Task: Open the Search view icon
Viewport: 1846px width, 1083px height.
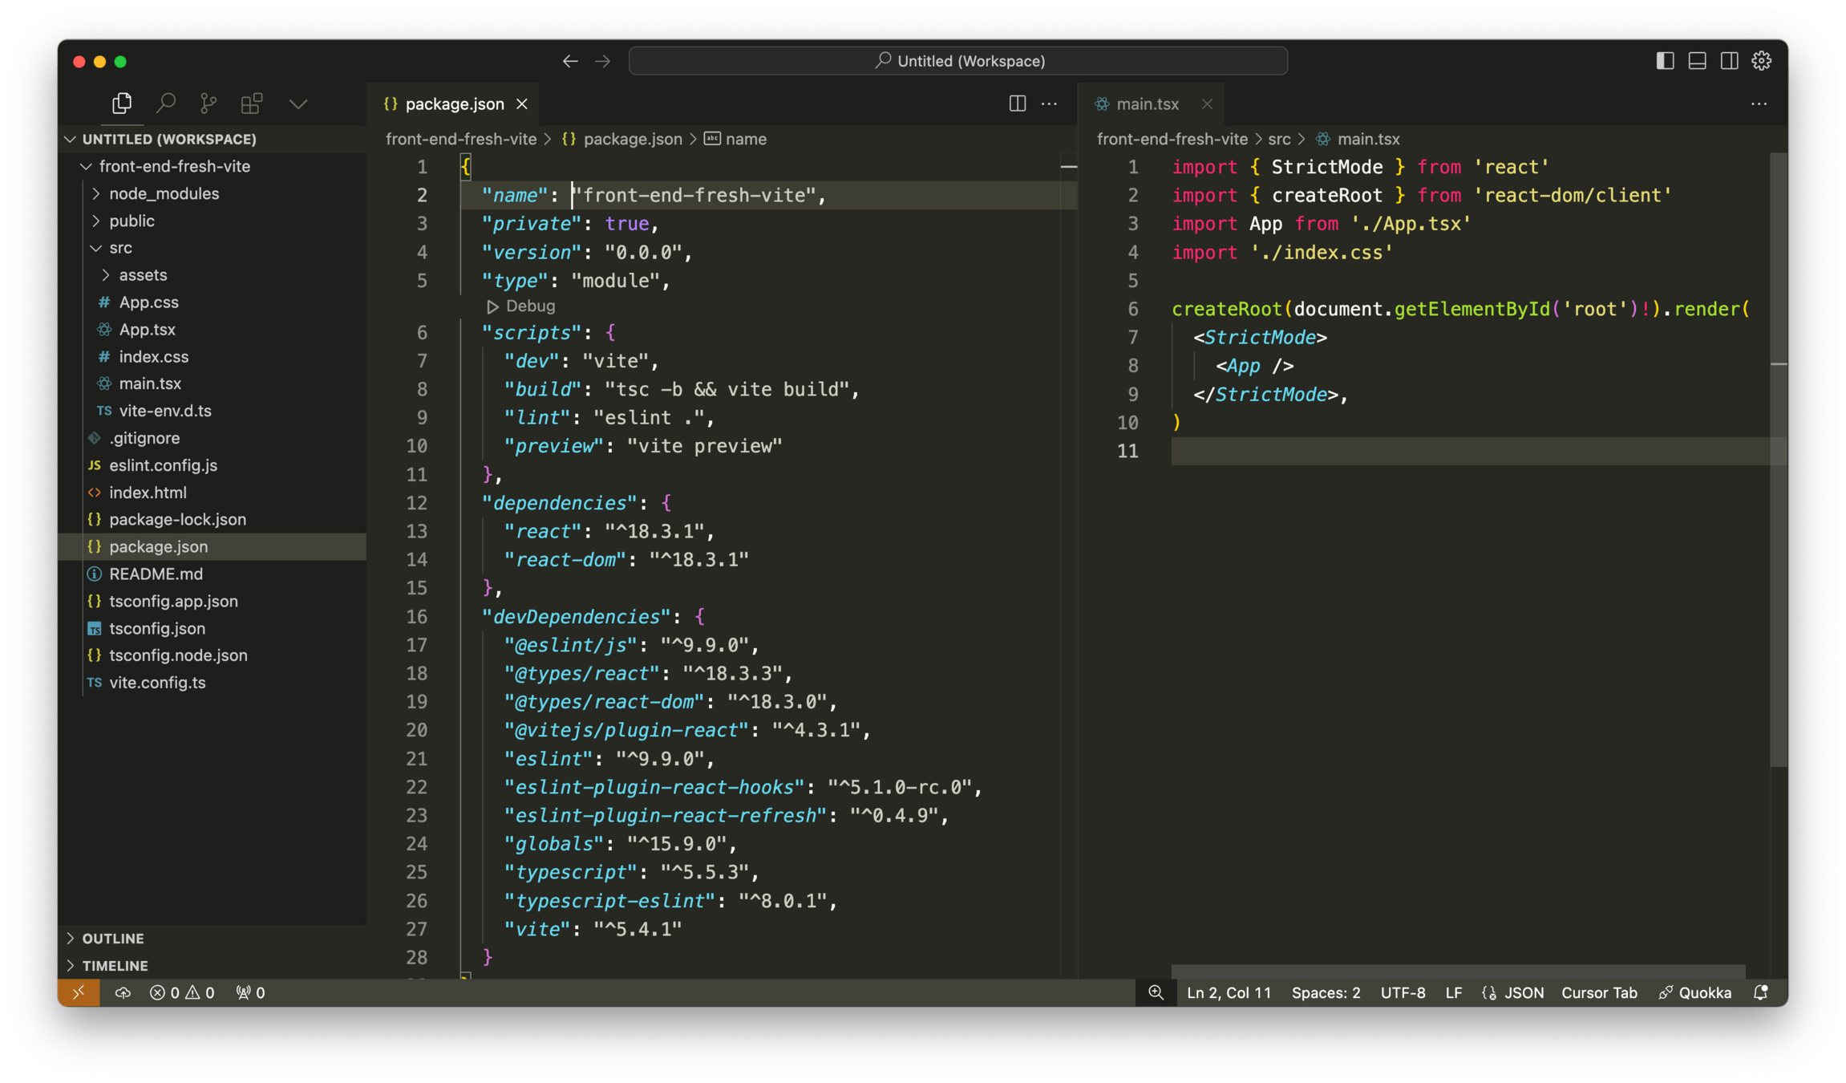Action: point(166,103)
